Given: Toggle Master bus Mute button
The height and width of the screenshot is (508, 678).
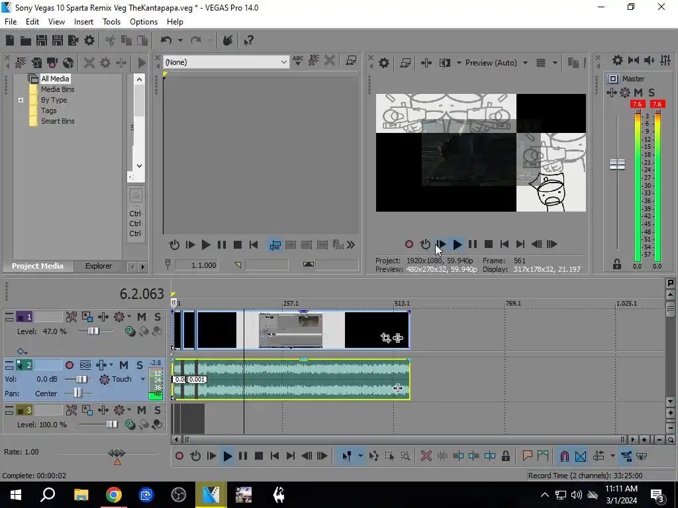Looking at the screenshot, I should click(x=638, y=93).
